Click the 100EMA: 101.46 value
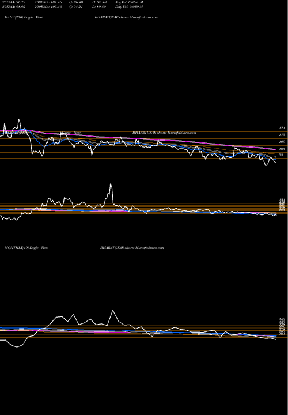Screen dimensions: 288x415 tap(48, 2)
